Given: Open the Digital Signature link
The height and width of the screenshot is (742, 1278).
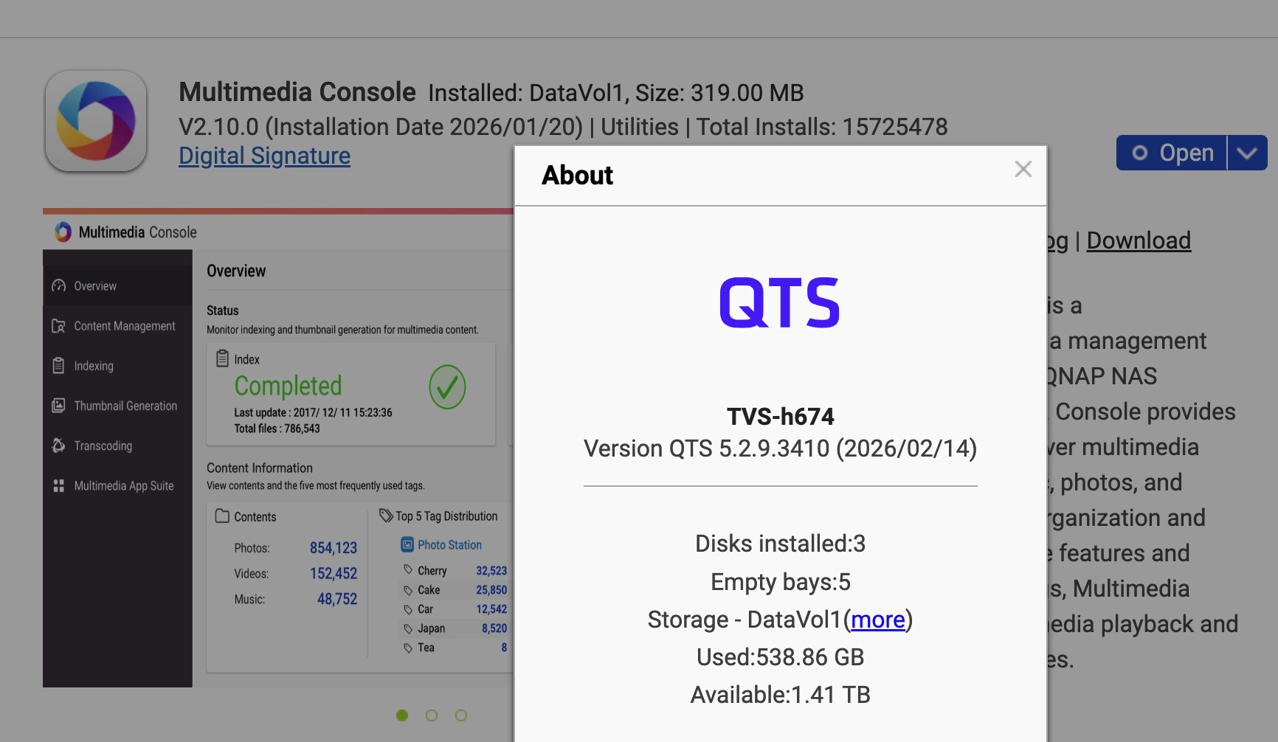Looking at the screenshot, I should (x=264, y=156).
